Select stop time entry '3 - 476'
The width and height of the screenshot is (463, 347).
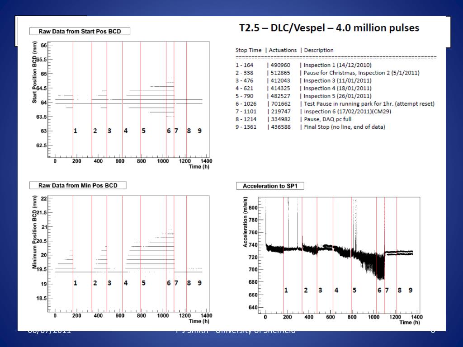pyautogui.click(x=244, y=80)
